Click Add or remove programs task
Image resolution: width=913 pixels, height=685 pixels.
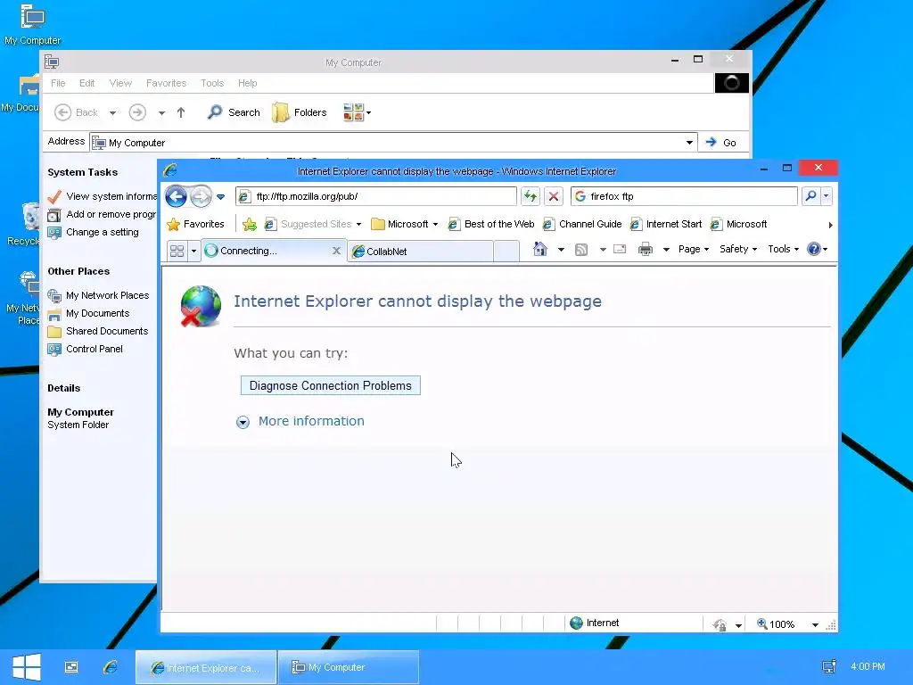[x=103, y=214]
